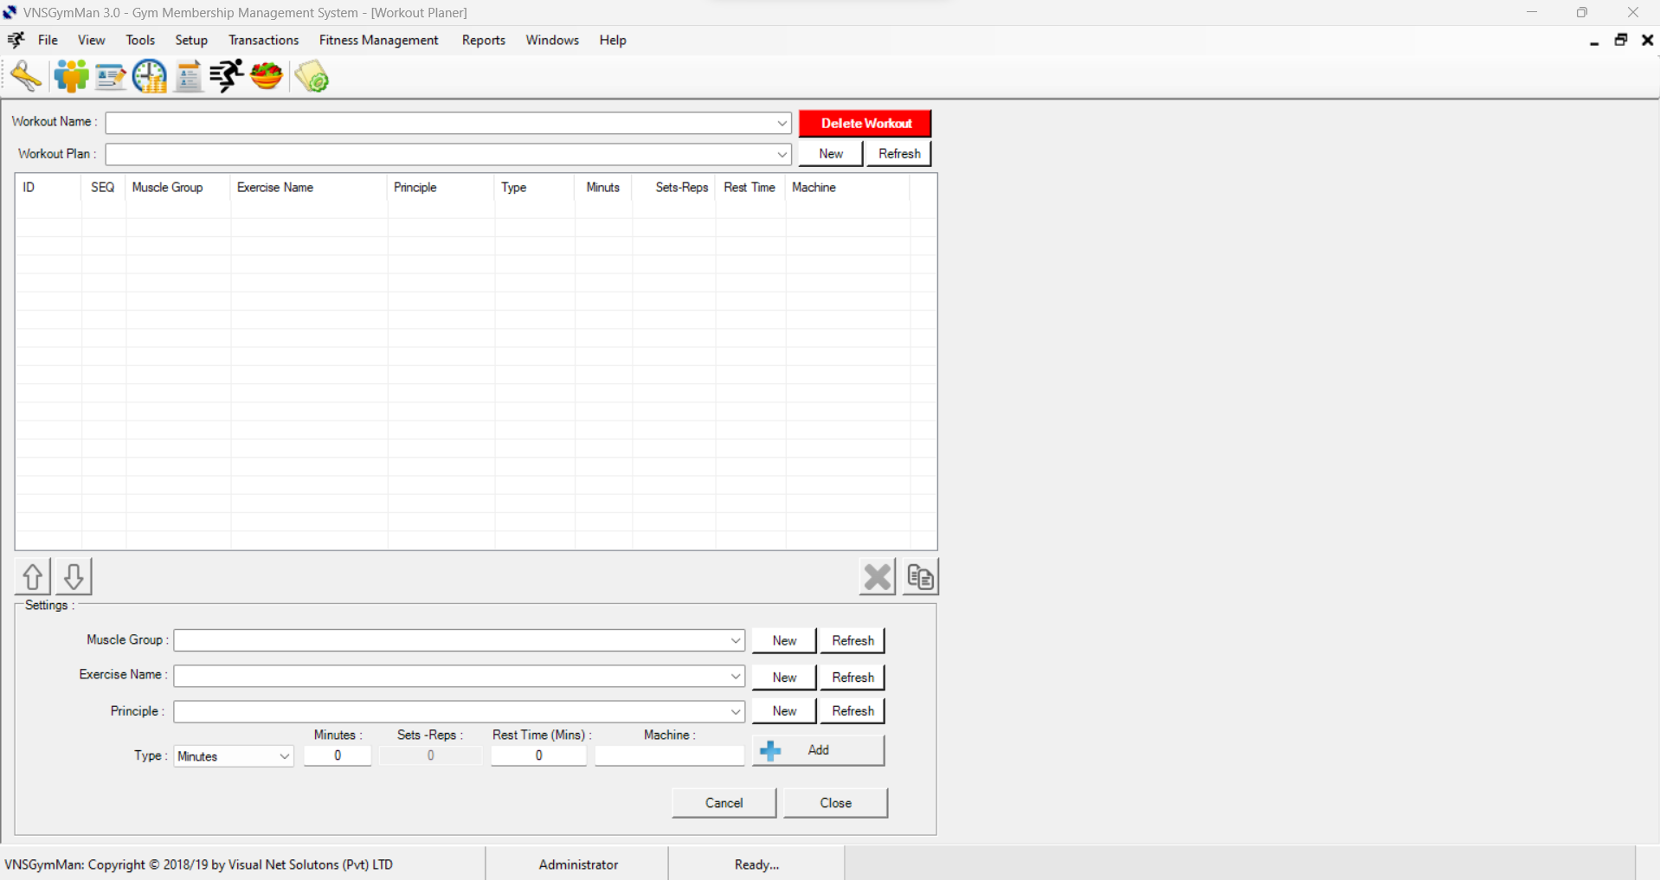Click the red Delete Workout button
The width and height of the screenshot is (1660, 880).
865,123
